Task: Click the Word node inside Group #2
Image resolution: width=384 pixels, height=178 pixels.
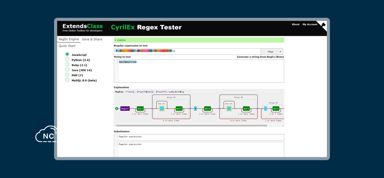Action: click(x=246, y=109)
